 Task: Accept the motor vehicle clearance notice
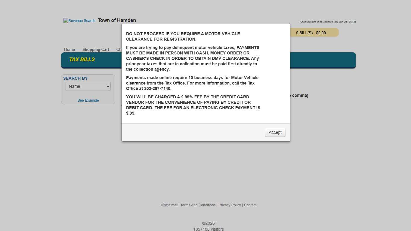point(275,132)
